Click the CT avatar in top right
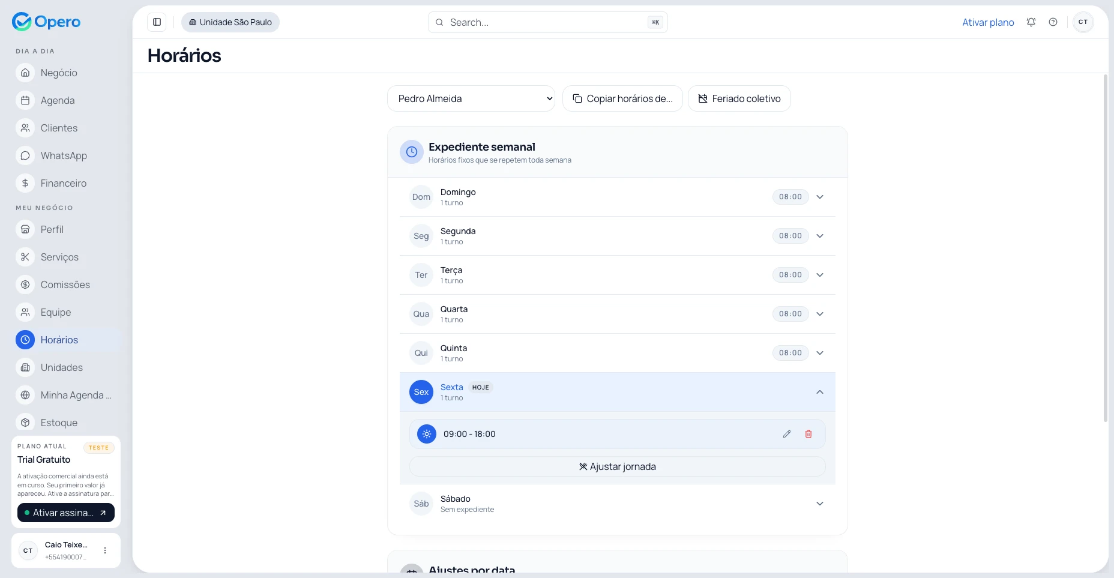This screenshot has height=578, width=1114. (x=1083, y=22)
